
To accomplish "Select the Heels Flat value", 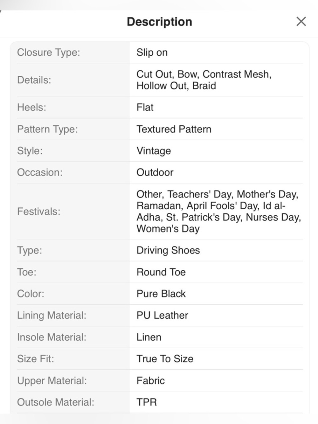I will [x=145, y=107].
